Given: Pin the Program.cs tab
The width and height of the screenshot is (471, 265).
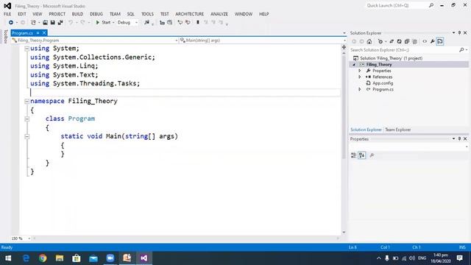Looking at the screenshot, I should (x=38, y=33).
